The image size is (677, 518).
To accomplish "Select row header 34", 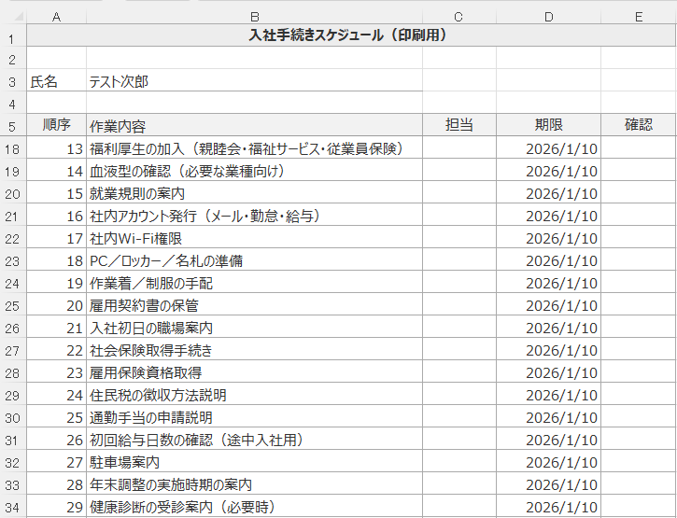I will [x=13, y=507].
